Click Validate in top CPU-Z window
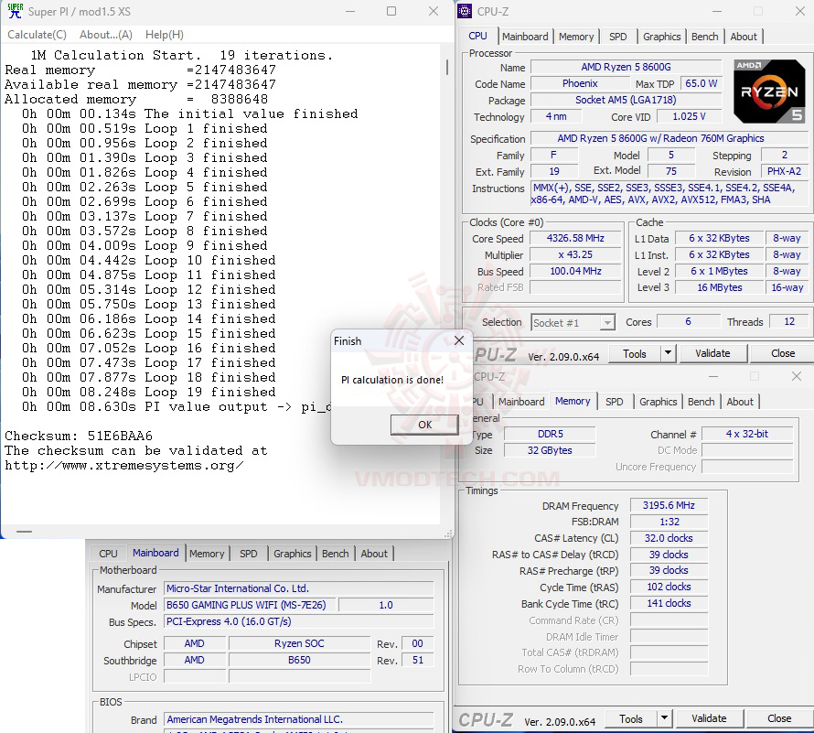The height and width of the screenshot is (733, 814). [712, 353]
